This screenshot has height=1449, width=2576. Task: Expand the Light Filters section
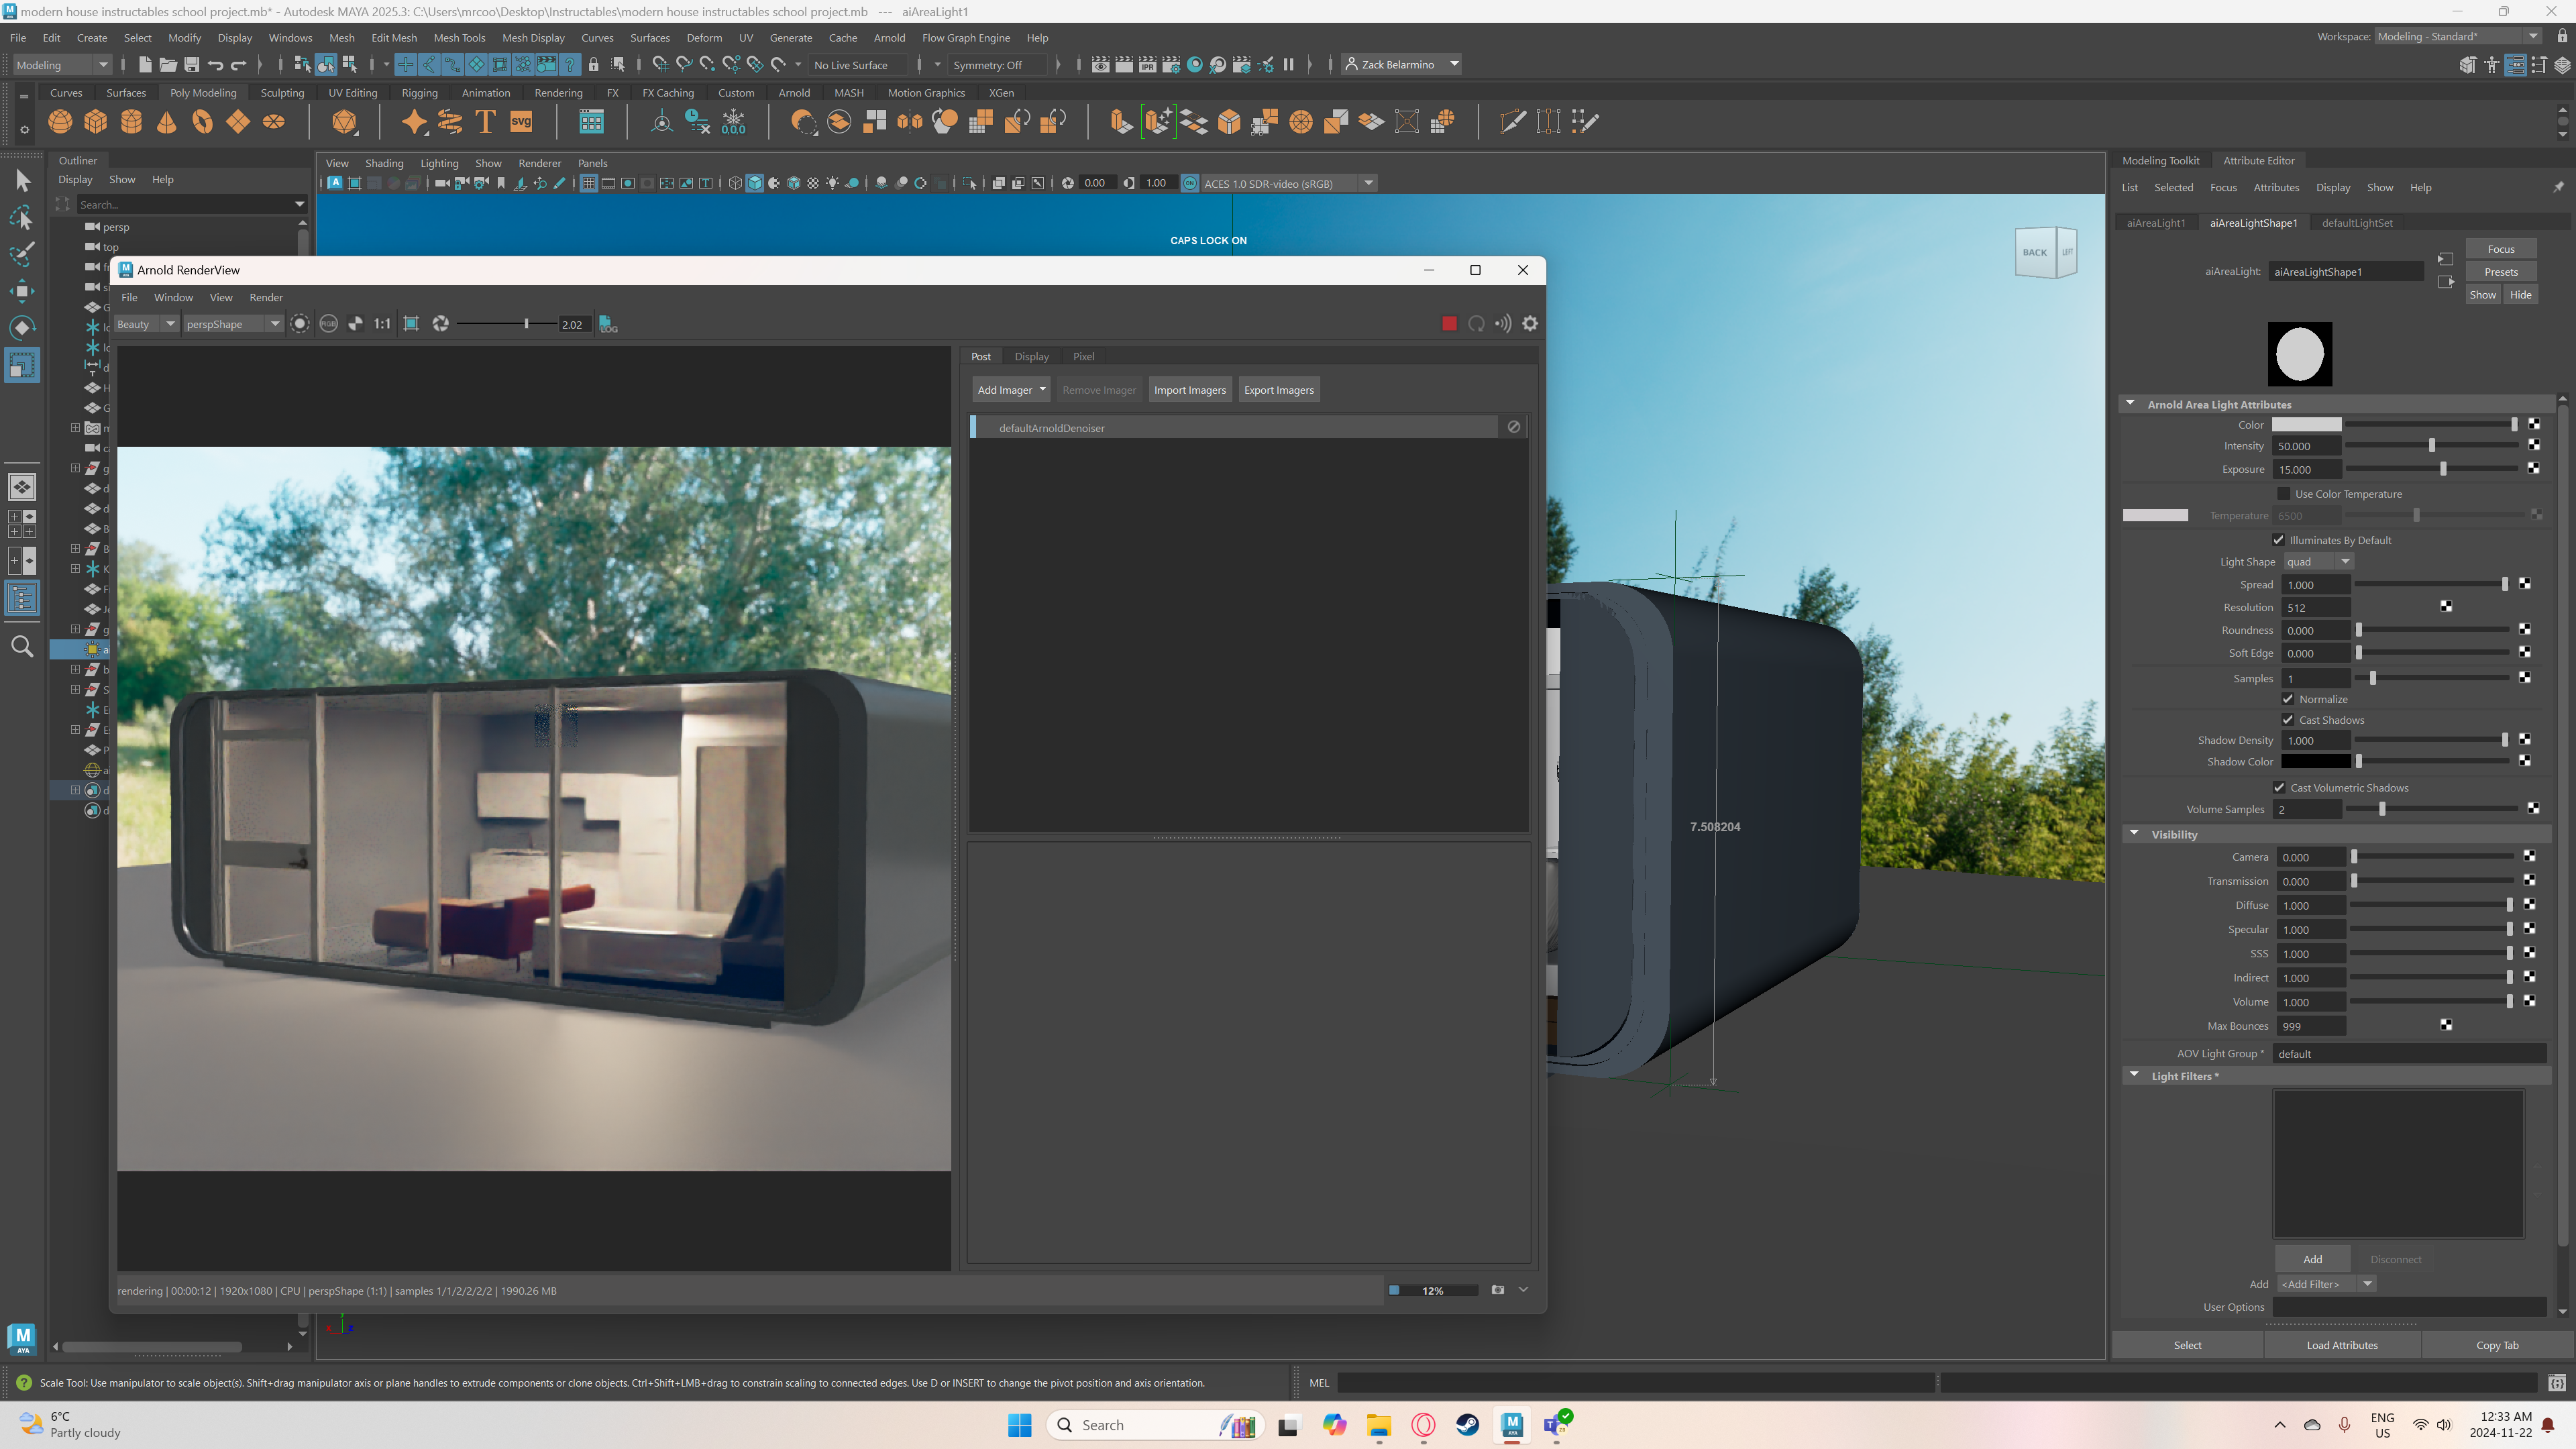click(2134, 1076)
